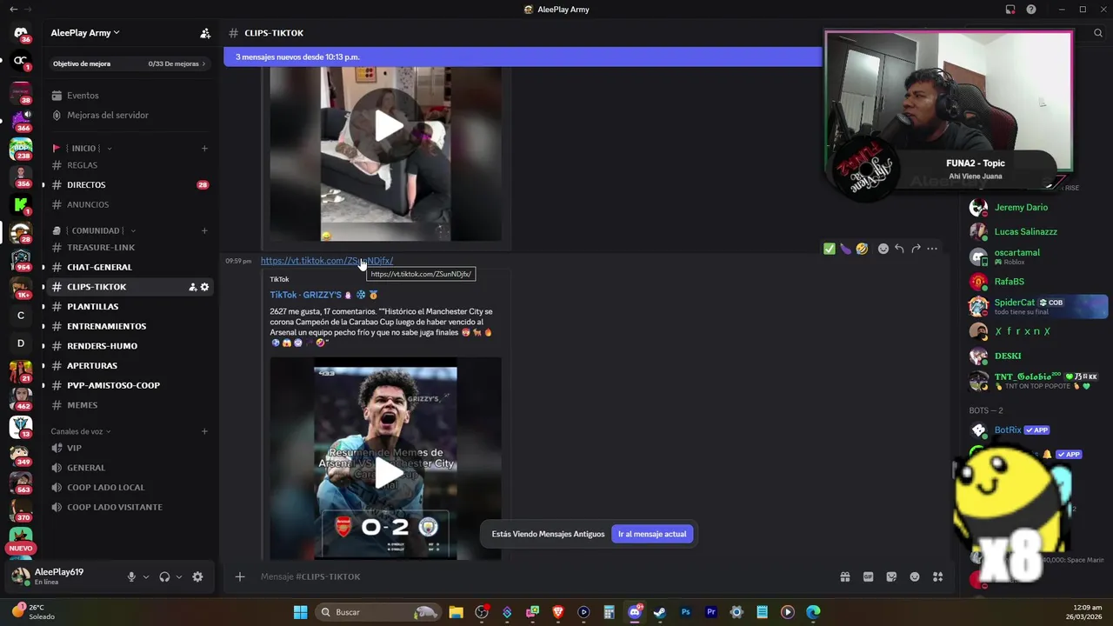The image size is (1113, 626).
Task: Open the add reaction smiley picker
Action: pos(883,249)
